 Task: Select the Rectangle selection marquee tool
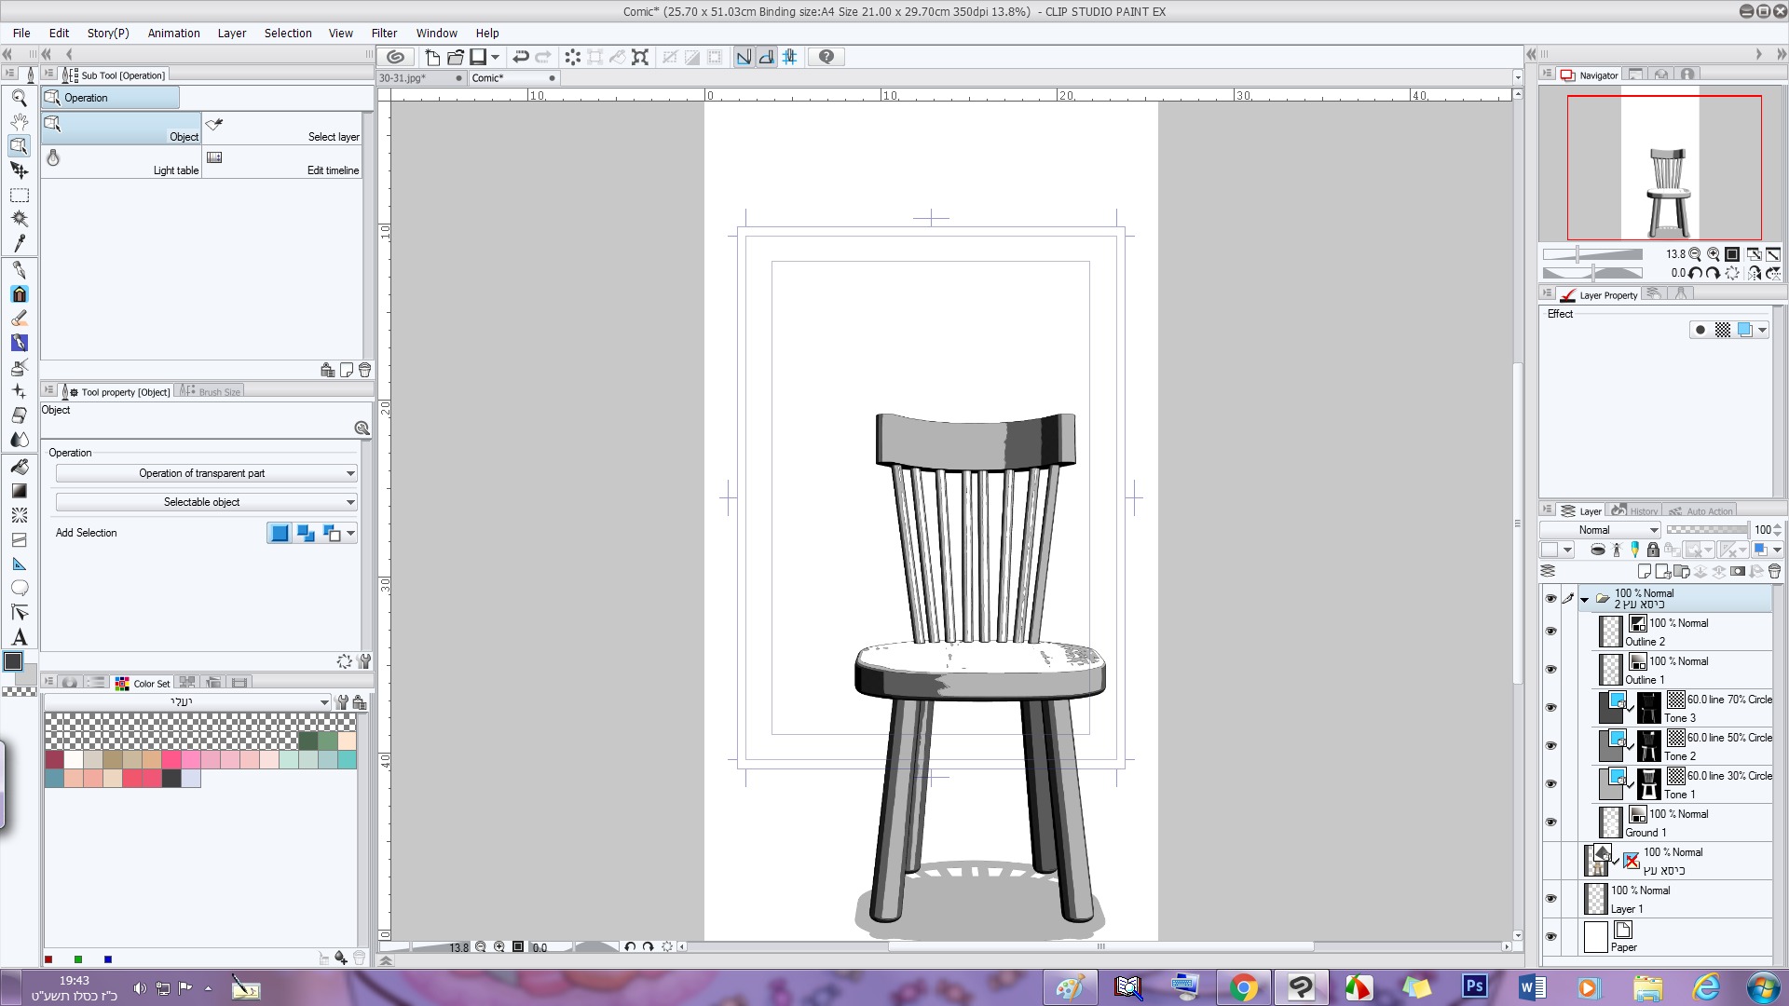(x=19, y=196)
